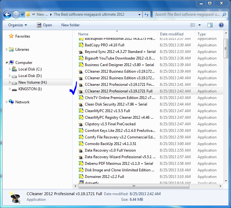Select Comodo BackUp 2012 v4.1.3.51 file
Image resolution: width=231 pixels, height=208 pixels.
click(x=110, y=144)
